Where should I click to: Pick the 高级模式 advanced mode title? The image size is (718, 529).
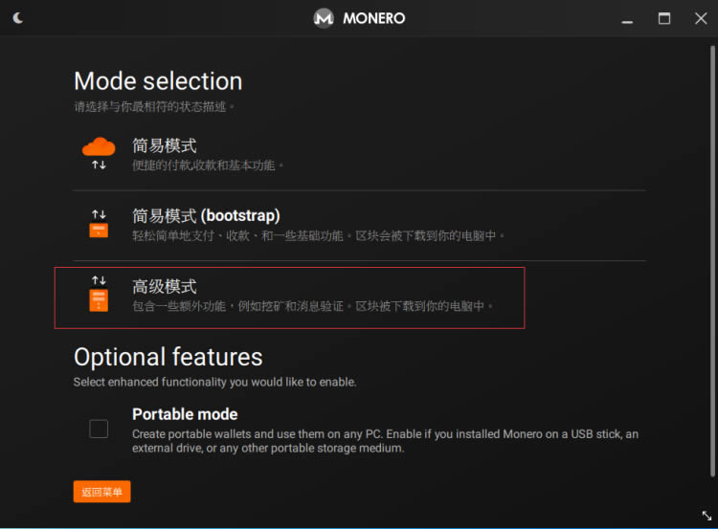pyautogui.click(x=164, y=286)
